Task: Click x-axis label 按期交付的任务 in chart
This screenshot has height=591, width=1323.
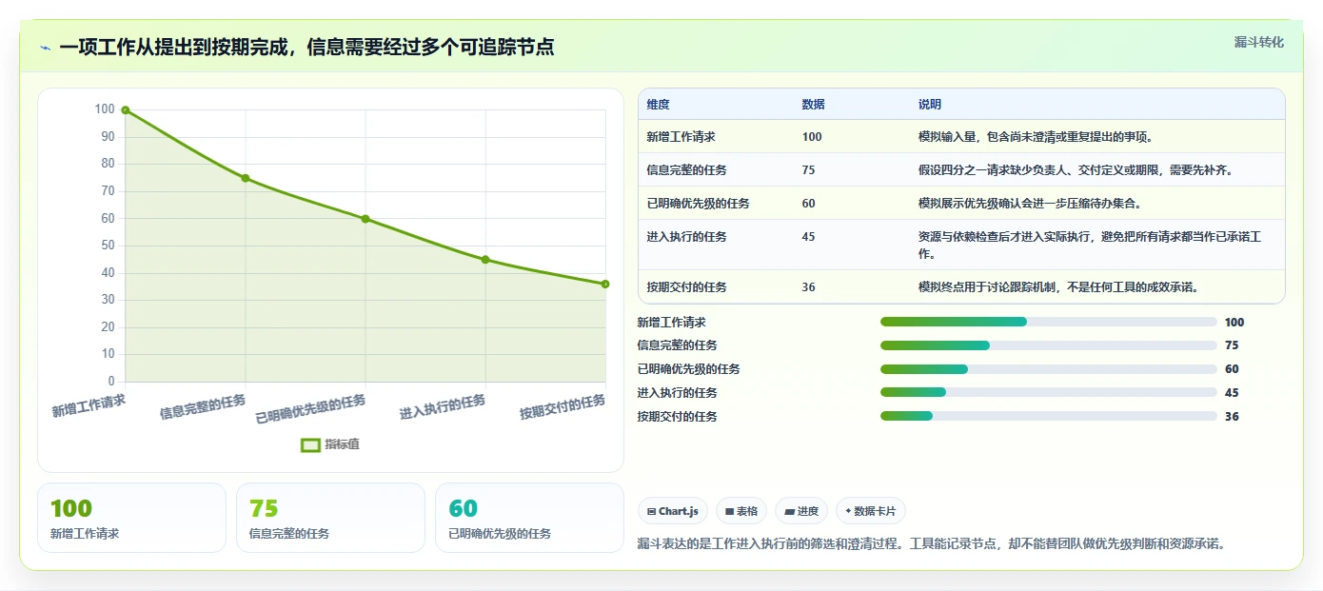Action: click(563, 407)
